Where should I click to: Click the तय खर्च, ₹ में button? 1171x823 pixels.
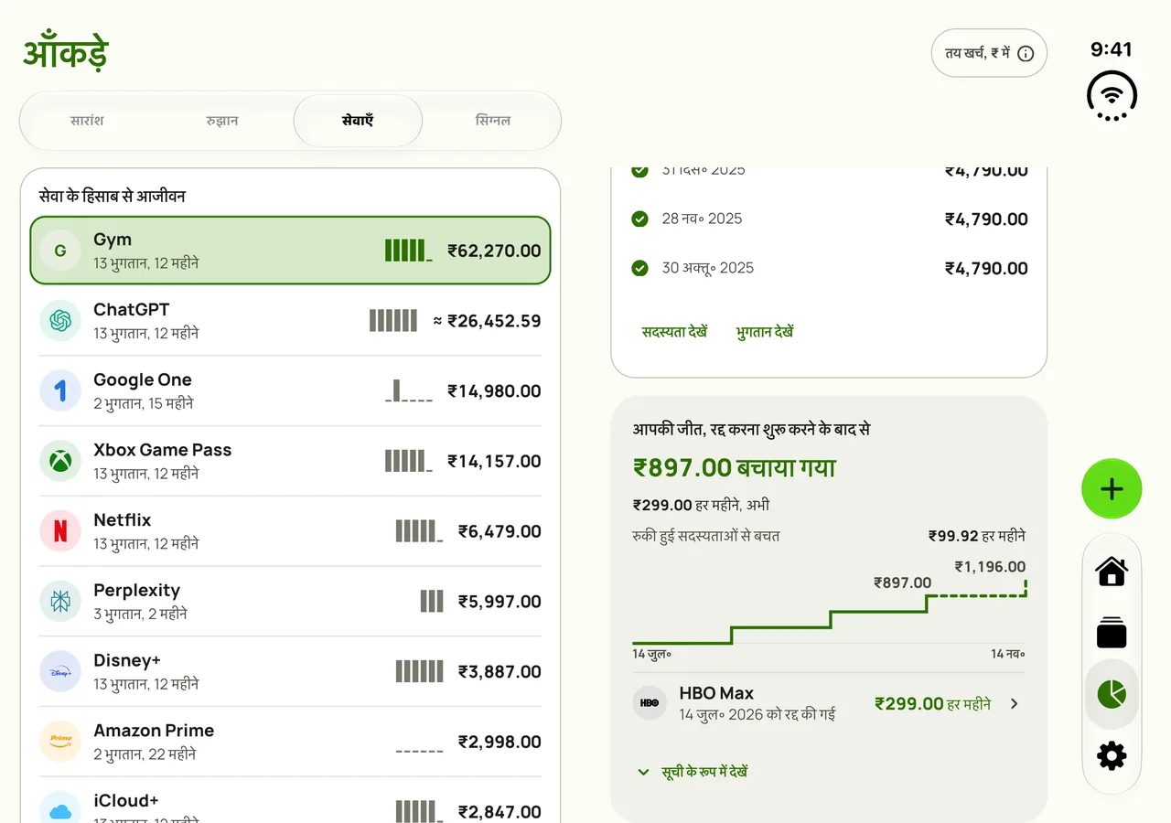click(989, 53)
